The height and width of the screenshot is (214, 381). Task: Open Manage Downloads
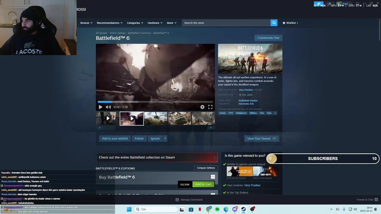pyautogui.click(x=189, y=200)
